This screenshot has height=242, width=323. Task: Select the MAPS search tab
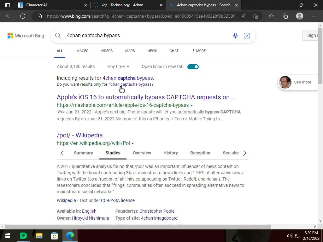[130, 51]
